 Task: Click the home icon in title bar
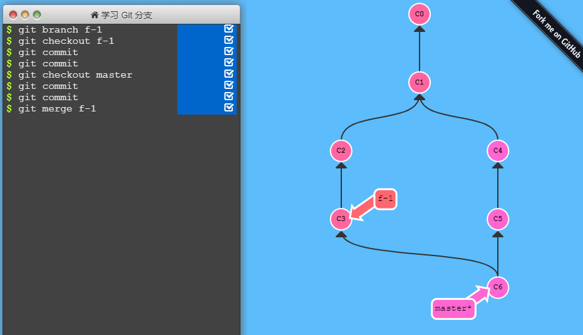pos(95,15)
